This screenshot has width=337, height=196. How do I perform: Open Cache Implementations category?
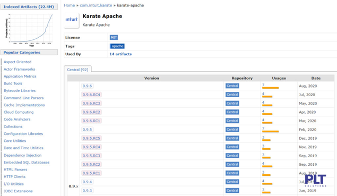point(24,105)
